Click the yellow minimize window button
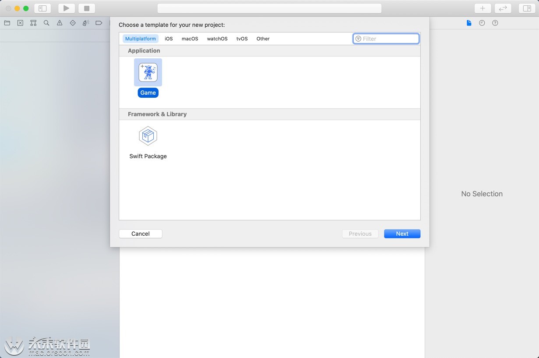 (x=17, y=8)
